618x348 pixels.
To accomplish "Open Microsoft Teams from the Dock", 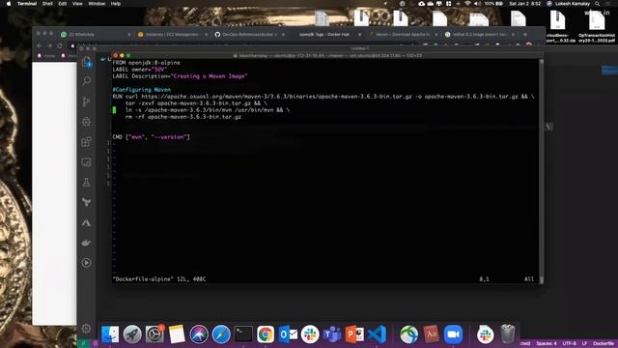I will tap(332, 334).
